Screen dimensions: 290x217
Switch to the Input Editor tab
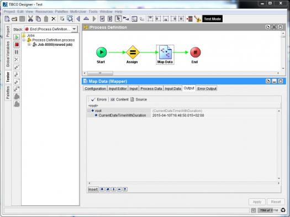118,88
